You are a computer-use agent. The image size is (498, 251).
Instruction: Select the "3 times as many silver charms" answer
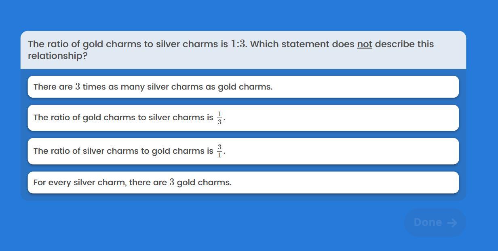point(243,87)
